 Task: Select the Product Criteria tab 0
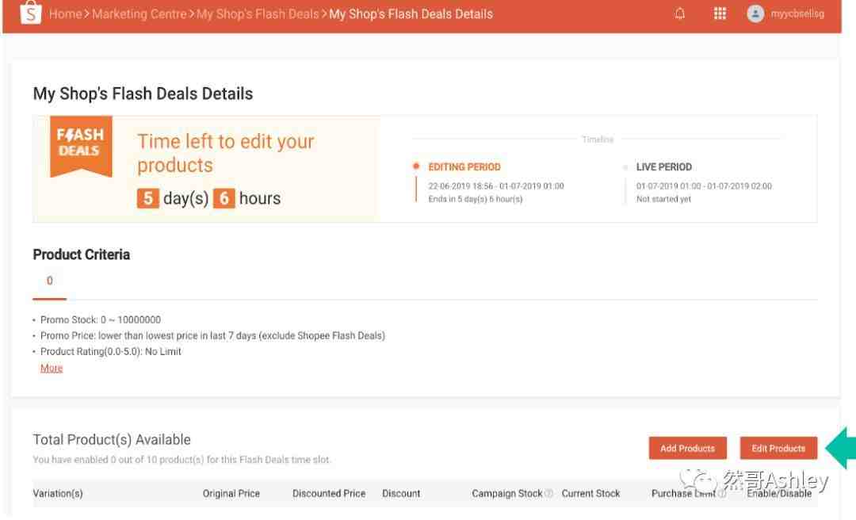tap(50, 281)
